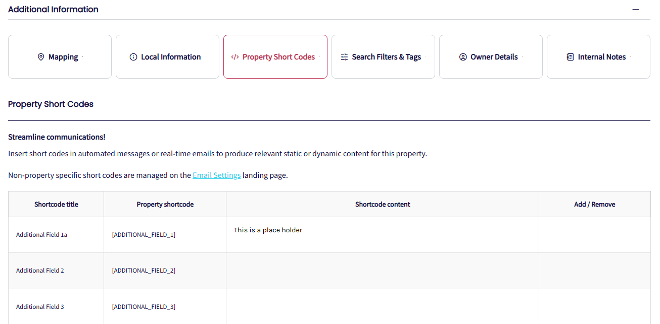Click the Mapping pin icon
Image resolution: width=660 pixels, height=324 pixels.
tap(41, 57)
